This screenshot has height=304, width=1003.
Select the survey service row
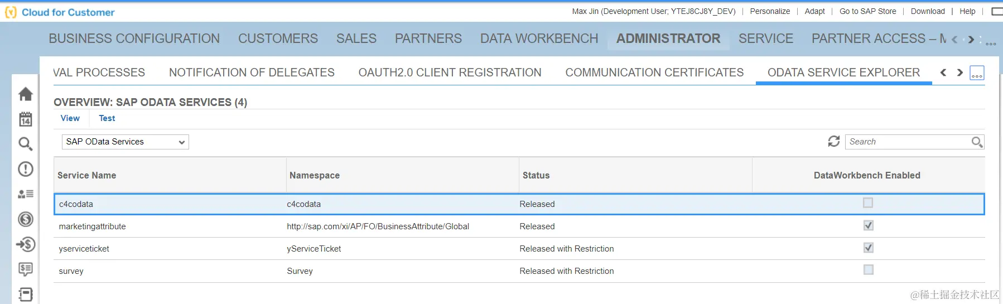click(519, 271)
